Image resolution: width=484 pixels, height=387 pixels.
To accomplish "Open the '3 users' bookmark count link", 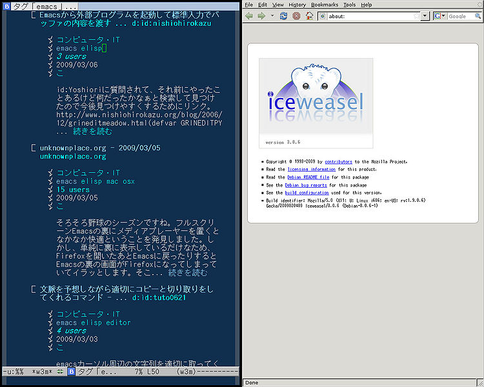I will point(71,57).
